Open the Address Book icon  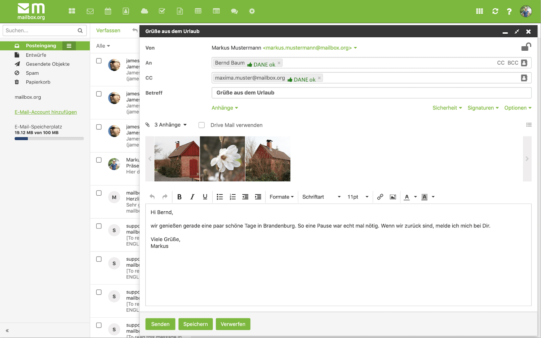(x=126, y=11)
